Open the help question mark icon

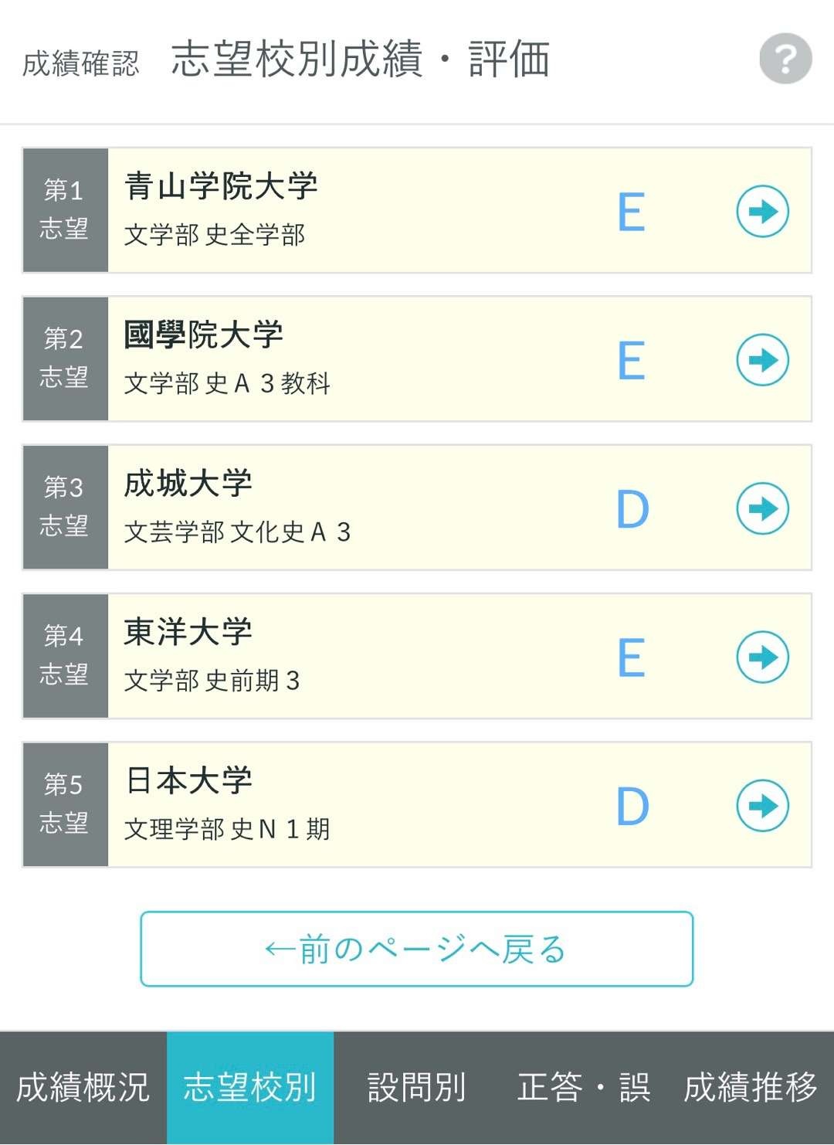click(x=785, y=59)
